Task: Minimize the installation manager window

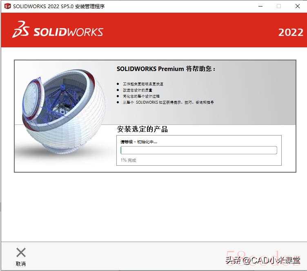Action: (x=260, y=6)
